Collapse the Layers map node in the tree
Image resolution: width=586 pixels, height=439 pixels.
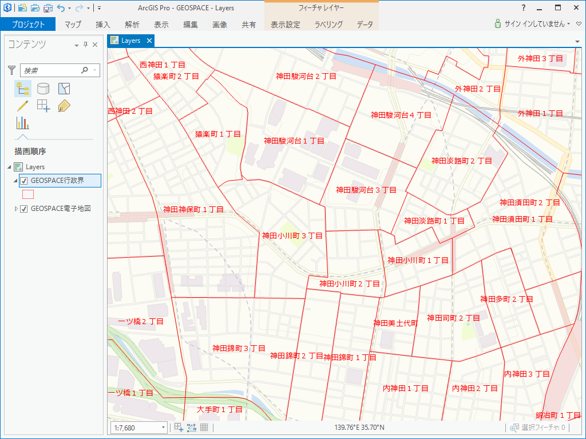(9, 167)
